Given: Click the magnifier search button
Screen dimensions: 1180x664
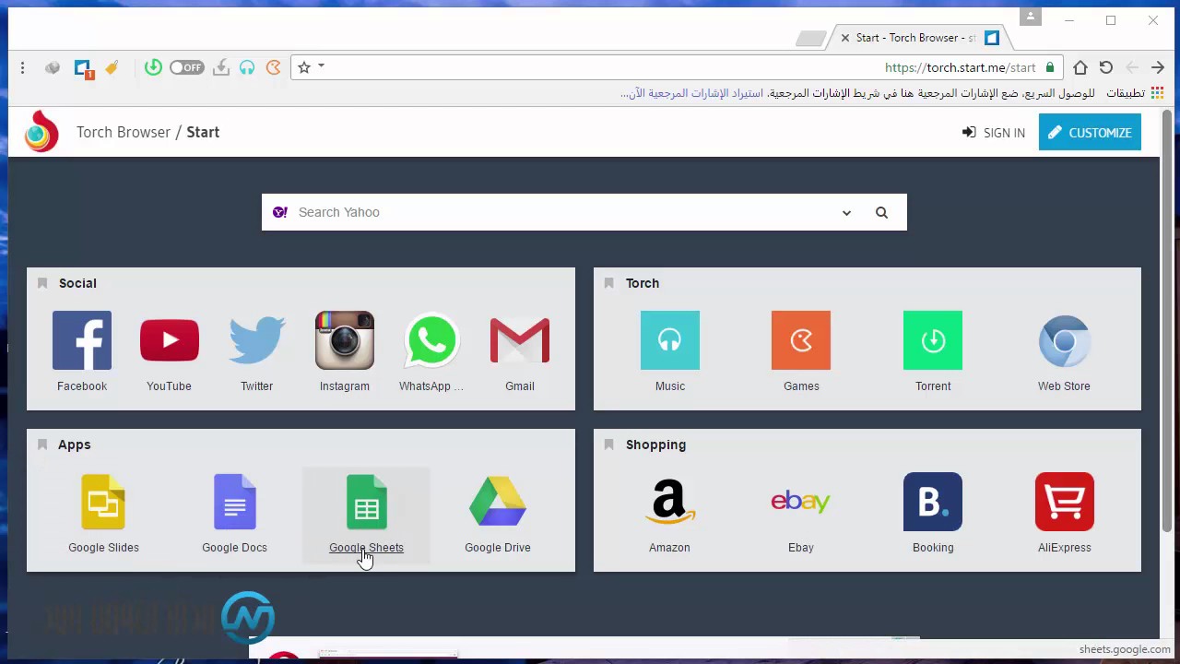Looking at the screenshot, I should (x=881, y=213).
